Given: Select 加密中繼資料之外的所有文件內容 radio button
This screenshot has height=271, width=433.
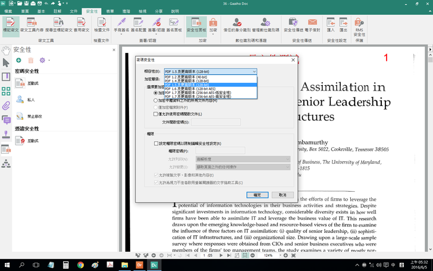Looking at the screenshot, I should (x=156, y=101).
